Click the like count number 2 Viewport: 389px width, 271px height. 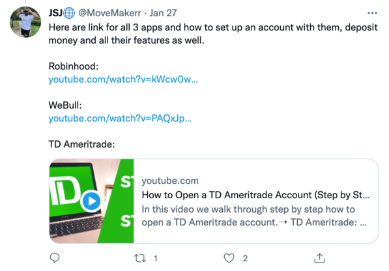245,259
